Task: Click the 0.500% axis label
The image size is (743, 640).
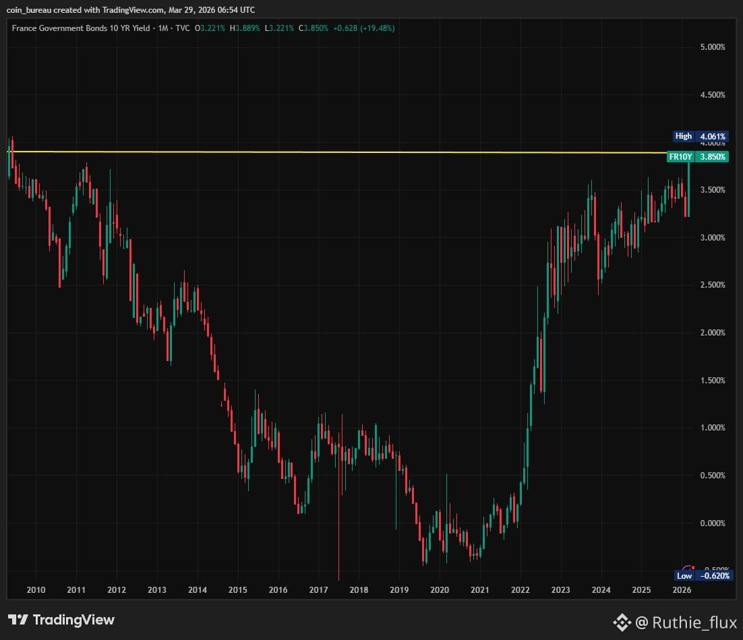Action: click(713, 475)
